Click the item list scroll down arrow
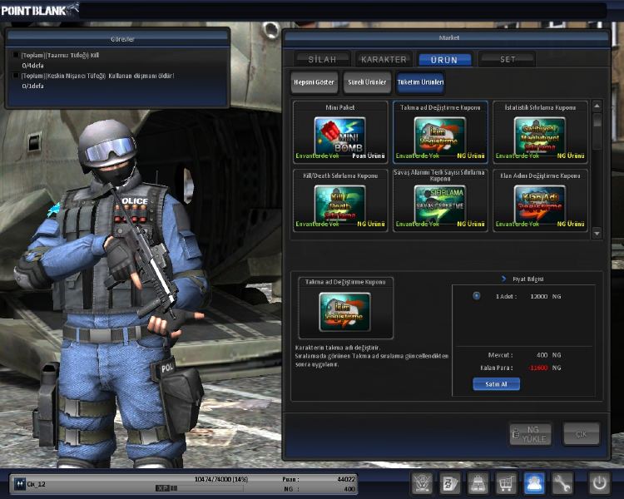The height and width of the screenshot is (499, 624). [597, 234]
